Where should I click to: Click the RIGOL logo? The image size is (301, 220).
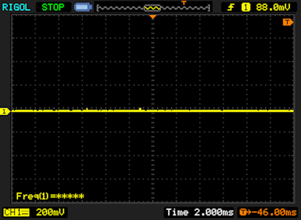click(15, 7)
